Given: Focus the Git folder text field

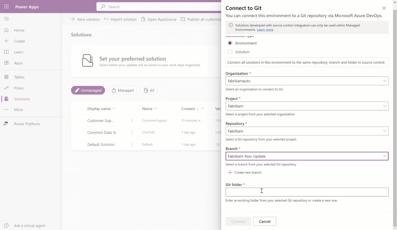Looking at the screenshot, I should click(307, 192).
